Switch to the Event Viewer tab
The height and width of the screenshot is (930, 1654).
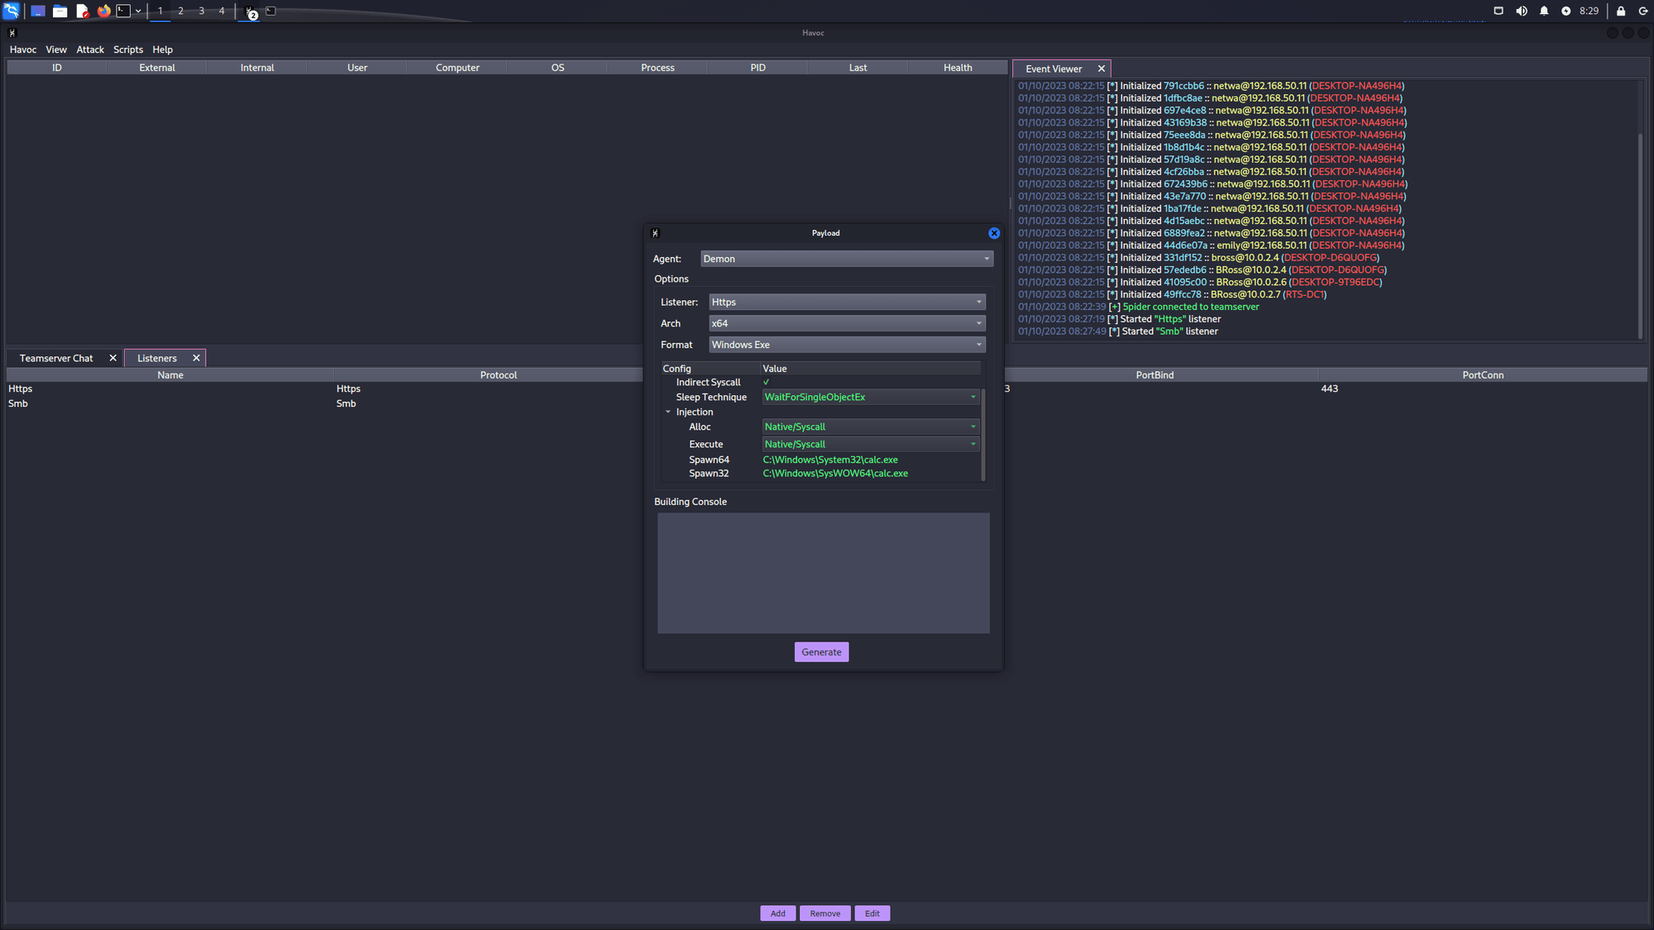click(1054, 69)
